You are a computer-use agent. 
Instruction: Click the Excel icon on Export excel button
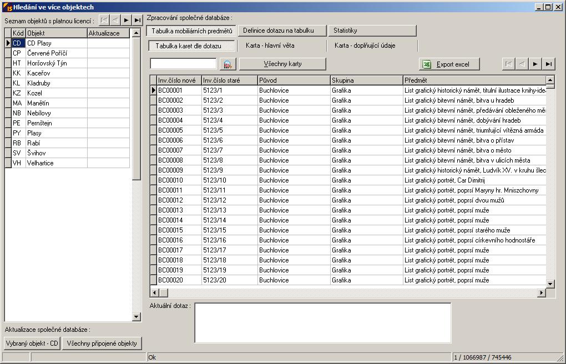[x=427, y=64]
